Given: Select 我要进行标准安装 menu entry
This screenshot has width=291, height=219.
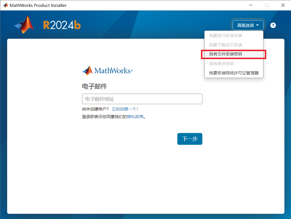Looking at the screenshot, I should pos(234,35).
